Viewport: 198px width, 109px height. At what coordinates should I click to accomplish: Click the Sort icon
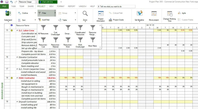20,20
